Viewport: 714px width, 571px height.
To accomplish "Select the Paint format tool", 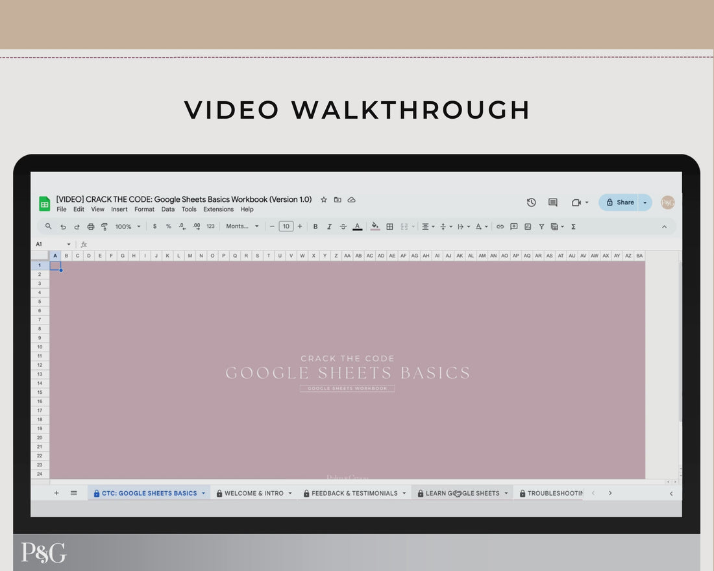I will coord(105,226).
